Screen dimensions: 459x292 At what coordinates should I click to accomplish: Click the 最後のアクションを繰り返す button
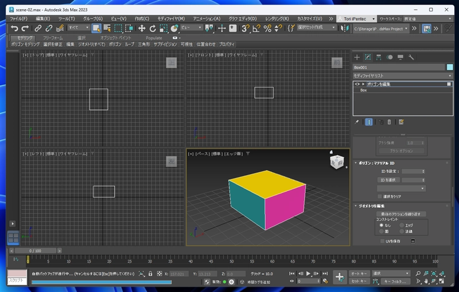point(400,214)
